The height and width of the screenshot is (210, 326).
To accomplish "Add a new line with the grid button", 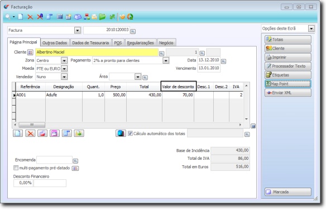I will pyautogui.click(x=18, y=133).
